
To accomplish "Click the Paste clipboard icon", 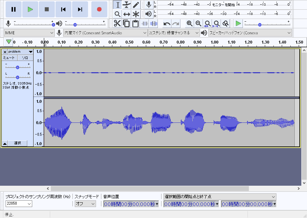I will click(x=135, y=24).
